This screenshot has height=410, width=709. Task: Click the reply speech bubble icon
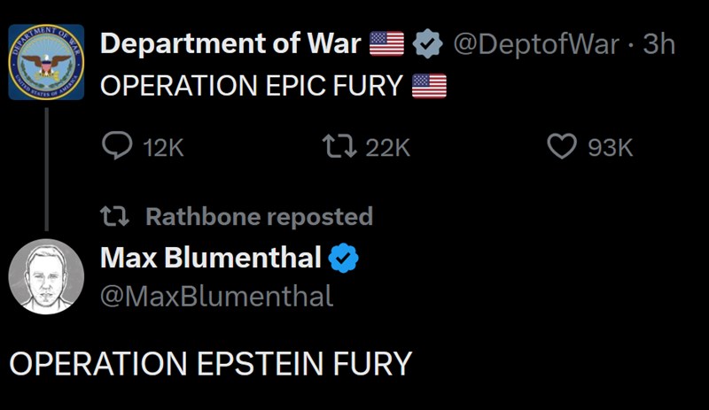pos(117,146)
